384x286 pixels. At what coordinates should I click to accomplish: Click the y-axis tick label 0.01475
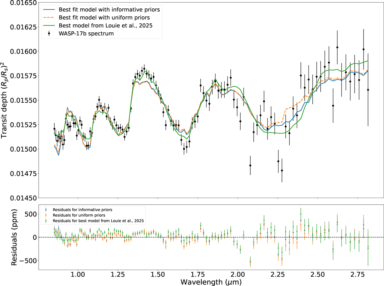click(23, 173)
